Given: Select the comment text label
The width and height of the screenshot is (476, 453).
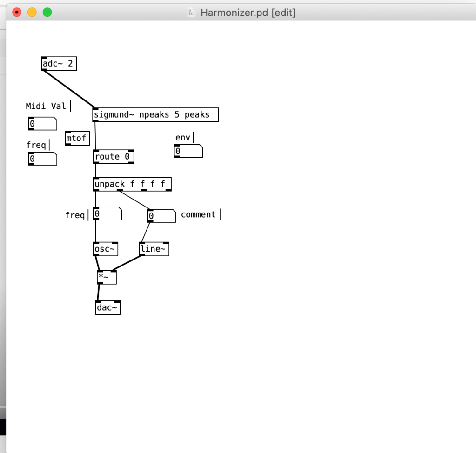Looking at the screenshot, I should 198,214.
